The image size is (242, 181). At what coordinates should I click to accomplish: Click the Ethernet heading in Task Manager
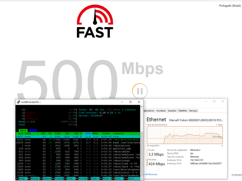coord(156,120)
